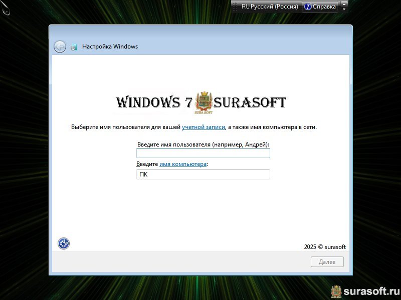
Task: Click the 2025 © surasoft text
Action: pos(325,247)
